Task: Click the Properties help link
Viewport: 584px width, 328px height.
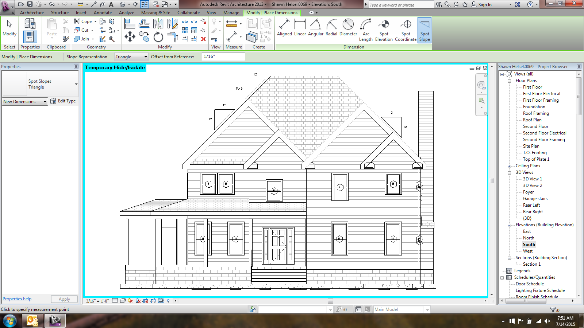Action: (x=17, y=299)
